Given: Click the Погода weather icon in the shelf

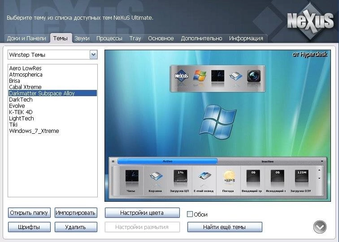Looking at the screenshot, I should 229,176.
